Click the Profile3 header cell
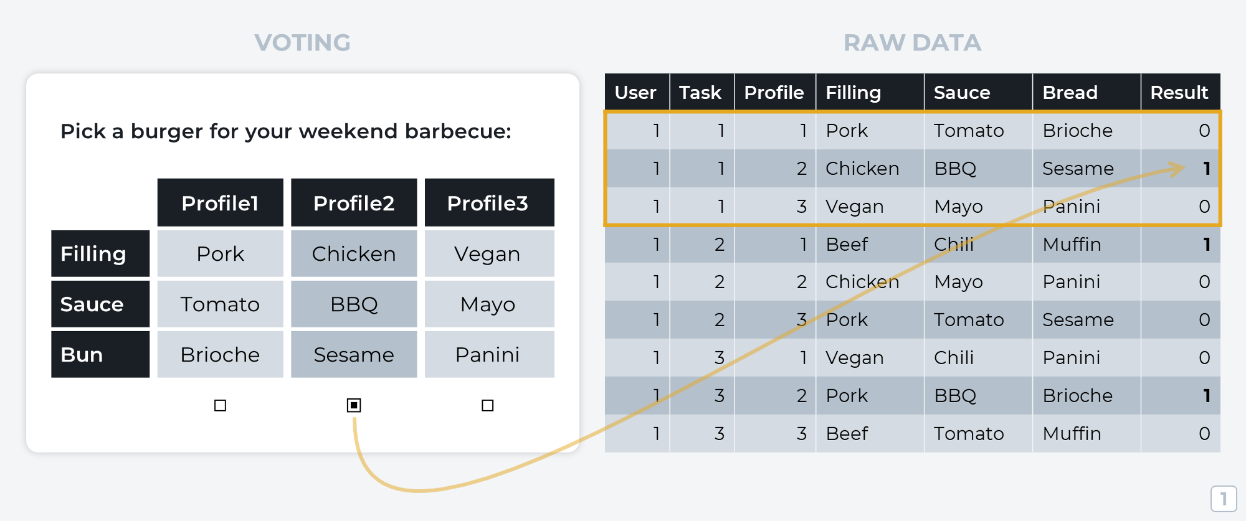The image size is (1246, 521). tap(489, 202)
